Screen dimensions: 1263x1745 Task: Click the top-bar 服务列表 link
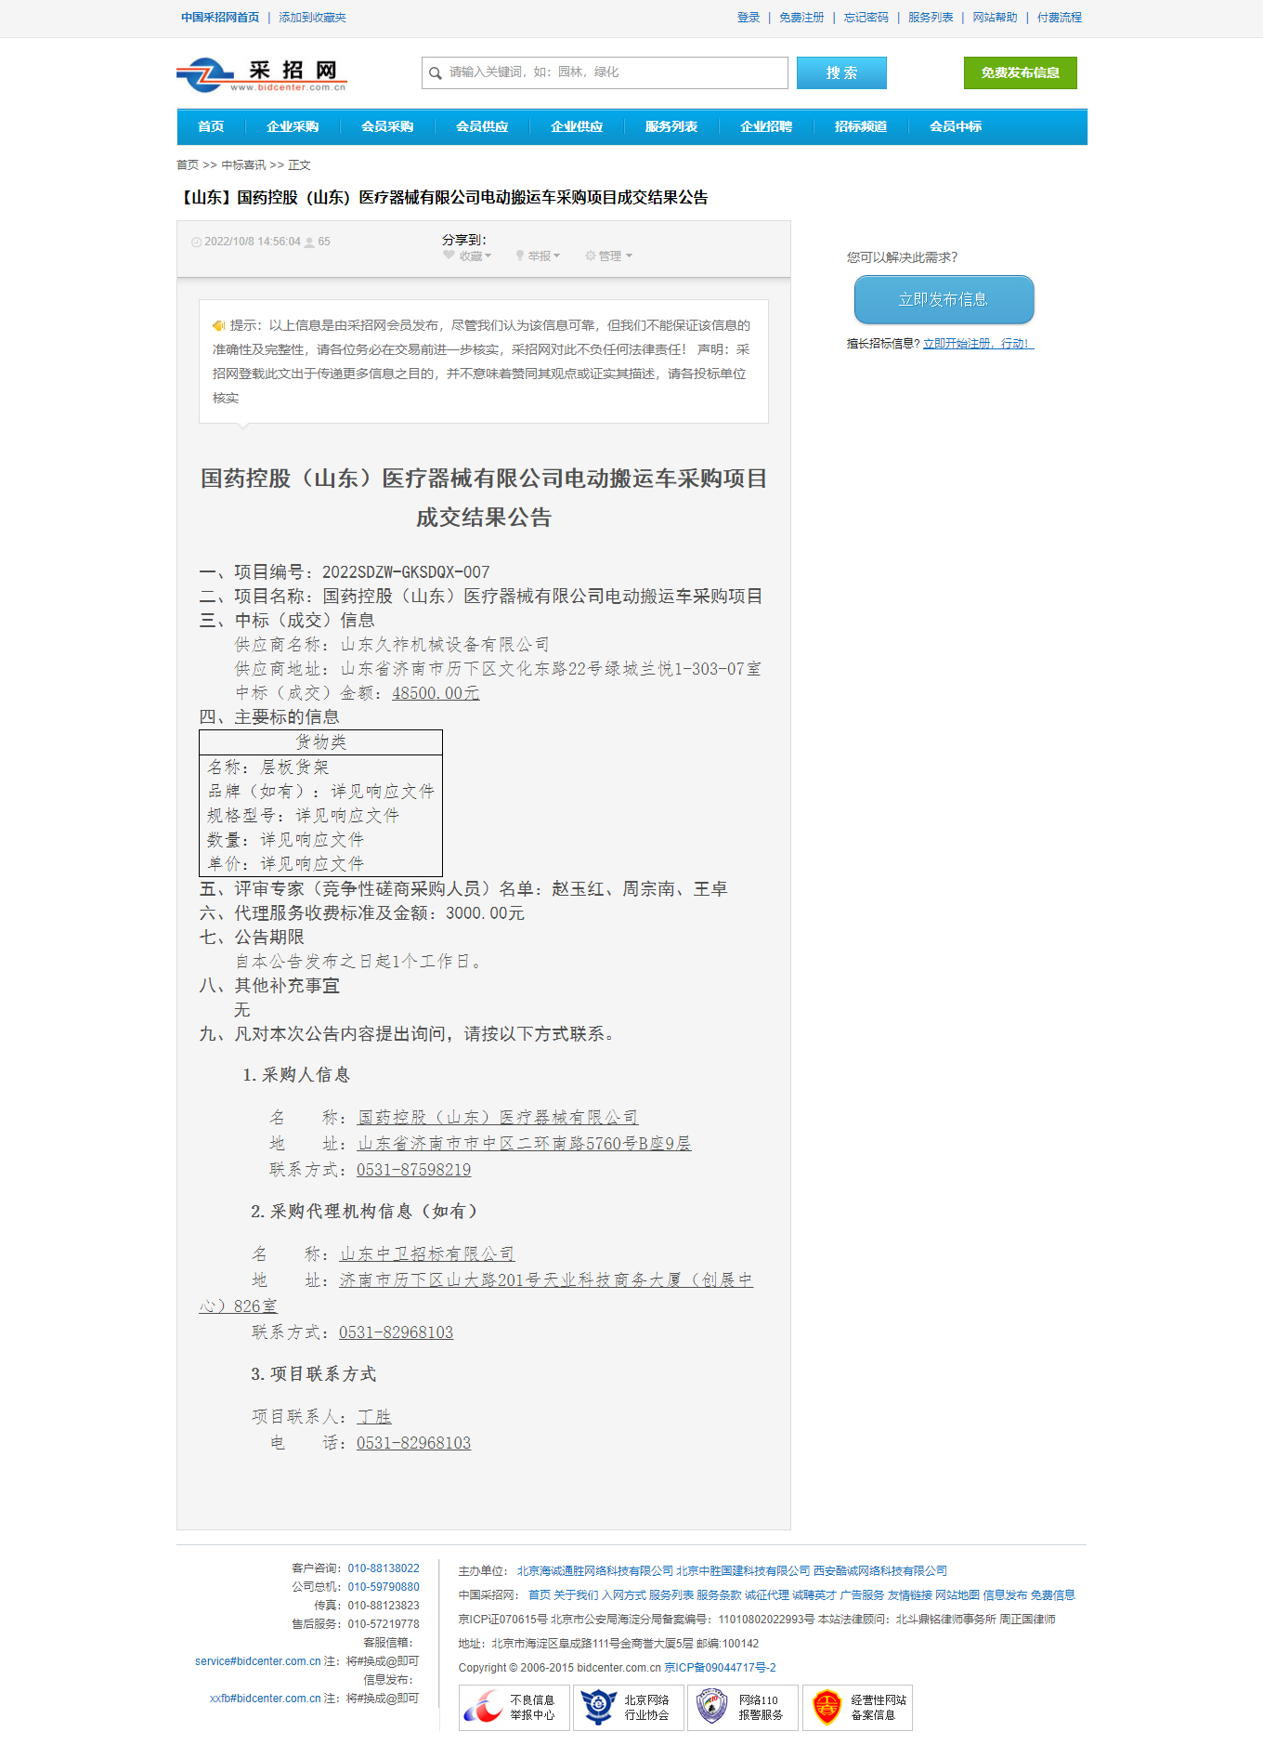point(931,18)
